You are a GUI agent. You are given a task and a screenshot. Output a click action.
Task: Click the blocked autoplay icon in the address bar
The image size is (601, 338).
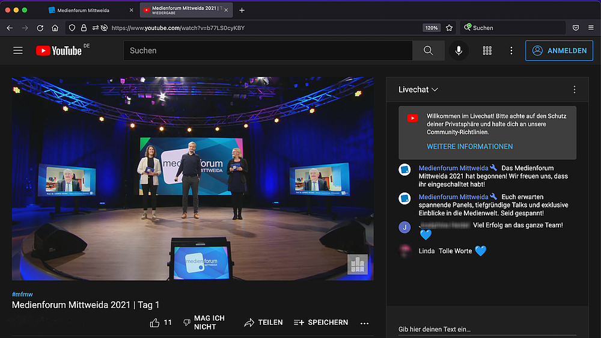tap(104, 28)
